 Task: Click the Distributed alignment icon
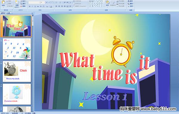click(67, 6)
